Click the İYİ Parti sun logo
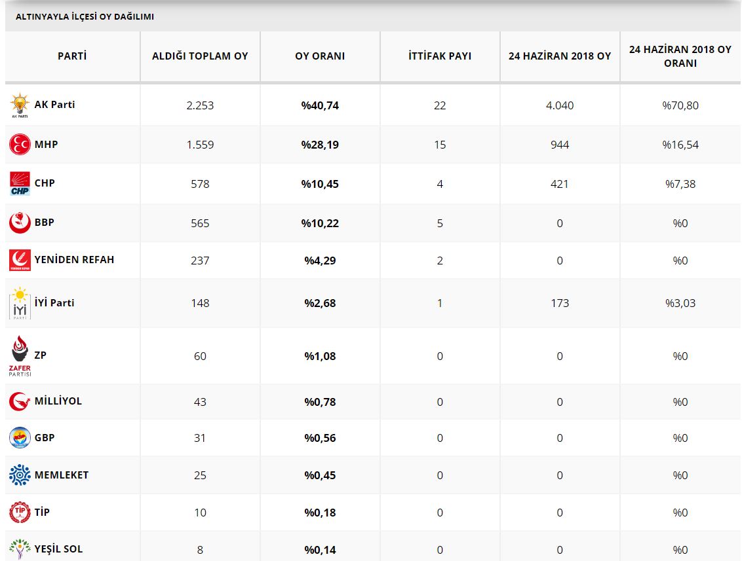Viewport: 742px width, 561px height. (20, 303)
